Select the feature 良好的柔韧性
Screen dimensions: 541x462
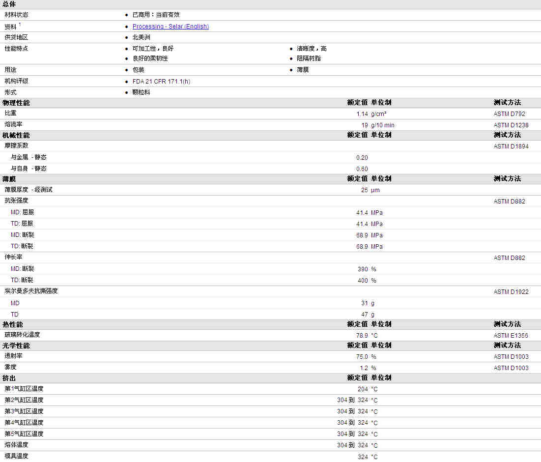pyautogui.click(x=150, y=58)
